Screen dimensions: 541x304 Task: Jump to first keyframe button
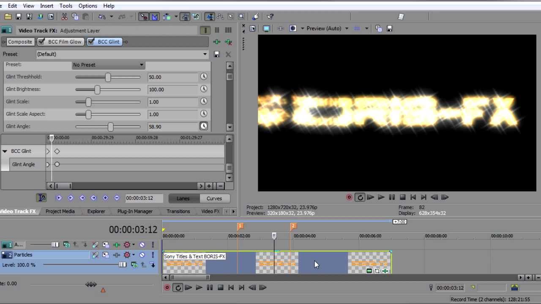59,198
